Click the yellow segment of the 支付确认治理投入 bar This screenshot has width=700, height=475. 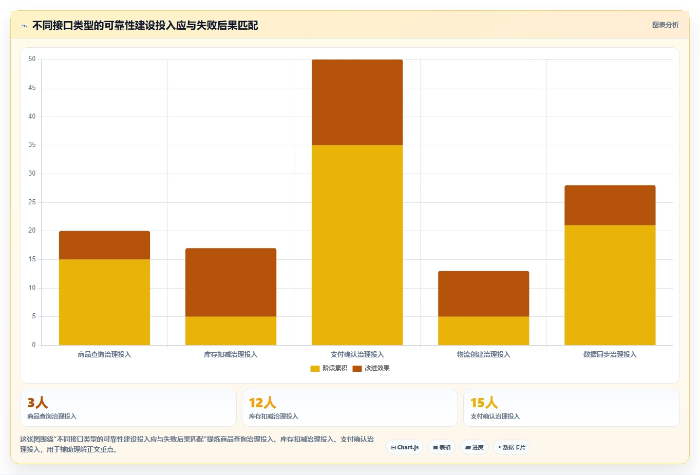pos(357,245)
